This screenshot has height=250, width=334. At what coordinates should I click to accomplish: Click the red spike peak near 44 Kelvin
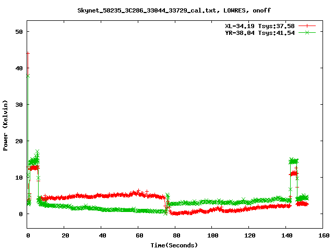point(28,53)
